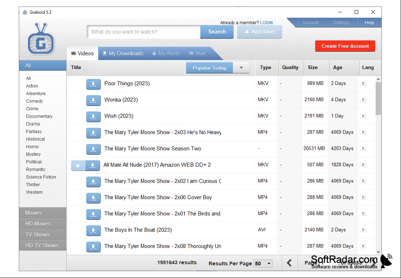Expand the TV Shows category section

pyautogui.click(x=43, y=234)
